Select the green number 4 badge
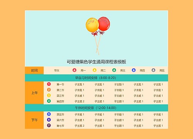 coord(49,101)
